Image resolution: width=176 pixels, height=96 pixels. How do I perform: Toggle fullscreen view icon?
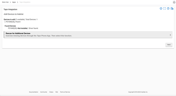point(165,8)
